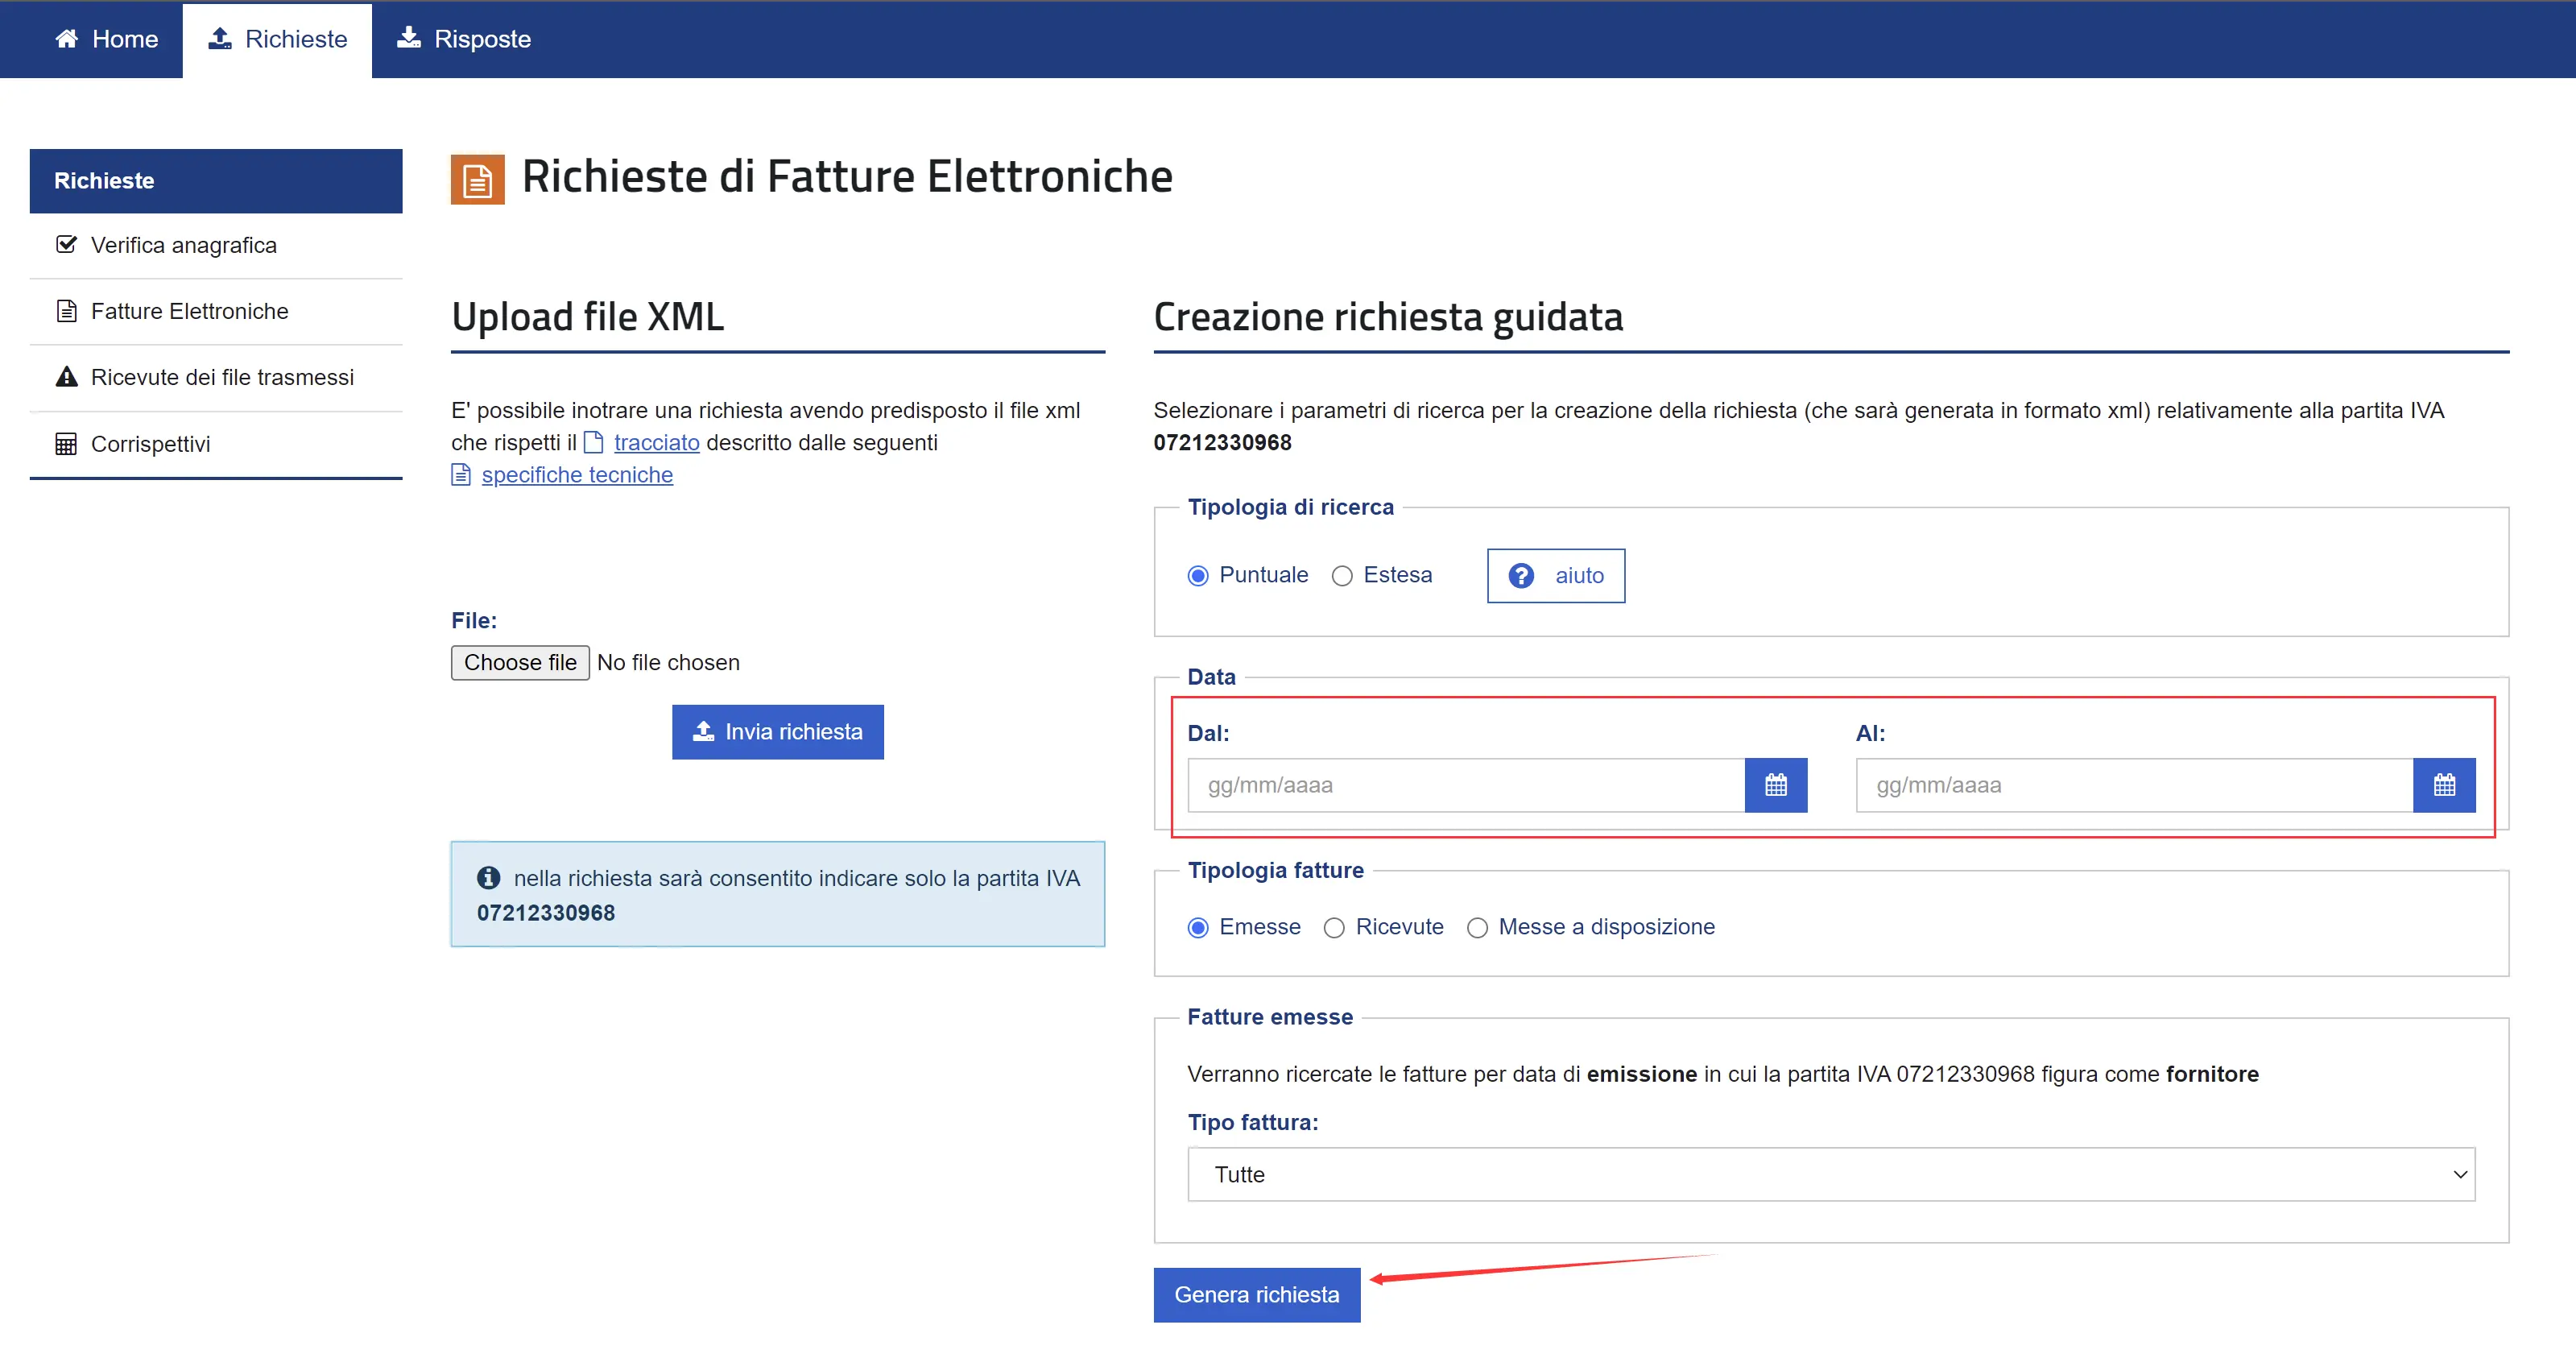Screen dimensions: 2576x1354
Task: Click Invia richiesta upload button
Action: coord(777,732)
